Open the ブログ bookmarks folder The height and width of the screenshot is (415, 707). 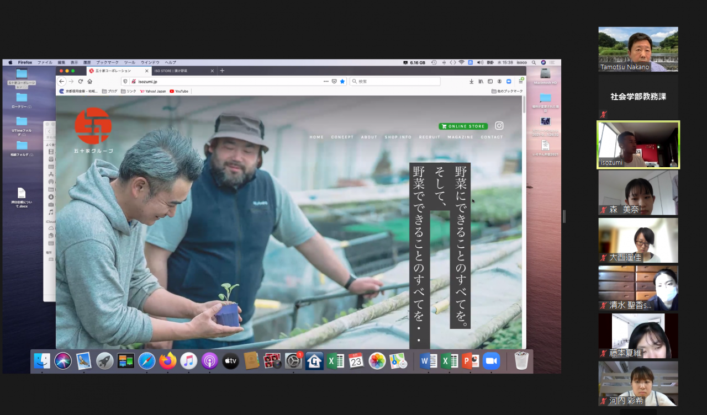tap(109, 91)
